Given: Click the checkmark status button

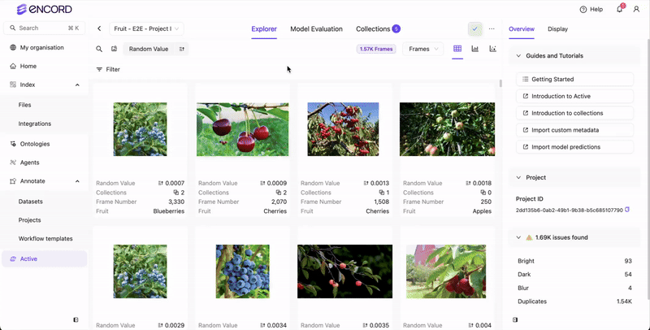Looking at the screenshot, I should tap(475, 29).
